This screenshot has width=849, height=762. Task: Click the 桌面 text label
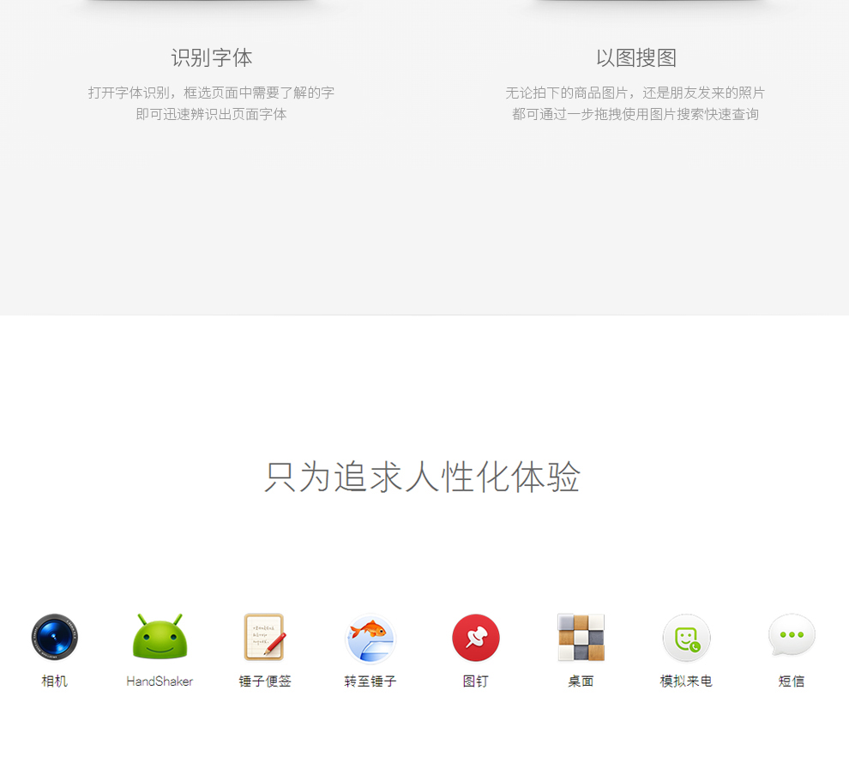pyautogui.click(x=581, y=681)
